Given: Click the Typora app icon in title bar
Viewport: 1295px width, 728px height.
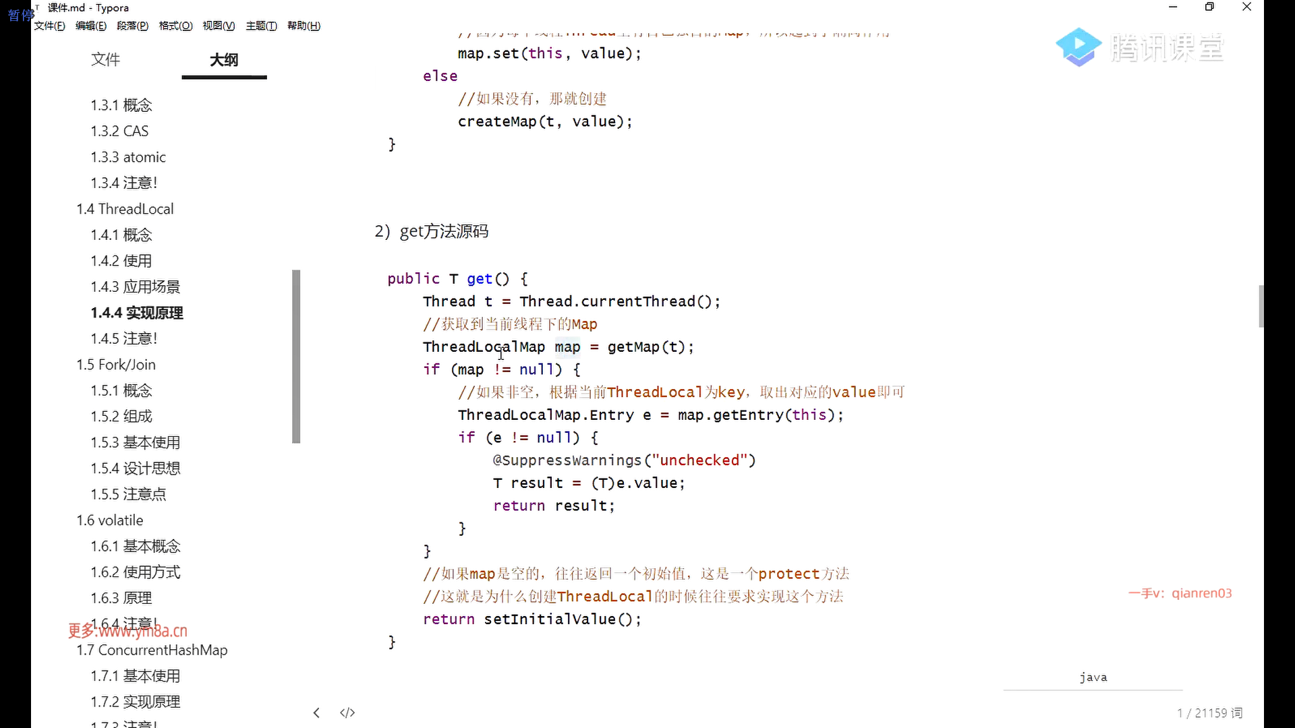Looking at the screenshot, I should pyautogui.click(x=38, y=7).
